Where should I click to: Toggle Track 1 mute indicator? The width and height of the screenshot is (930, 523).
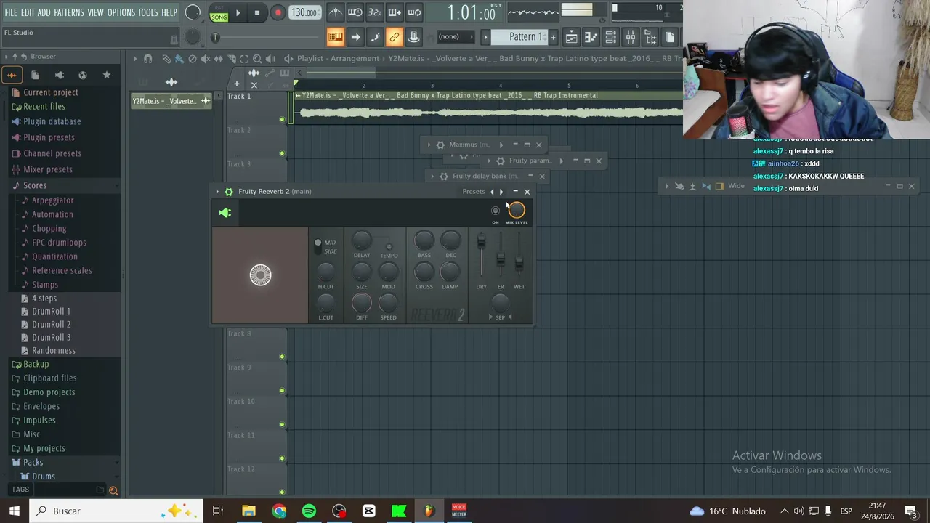[282, 119]
